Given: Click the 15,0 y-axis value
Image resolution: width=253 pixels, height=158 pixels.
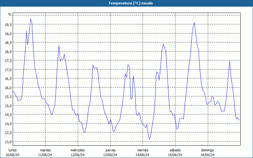Looking at the screenshot, I should coord(8,106).
